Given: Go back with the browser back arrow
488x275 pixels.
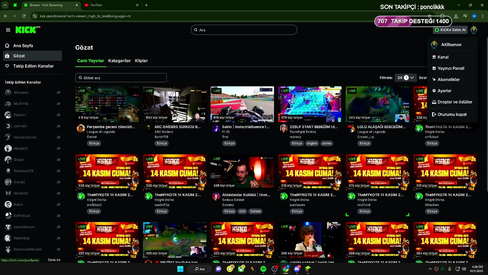Looking at the screenshot, I should pyautogui.click(x=5, y=16).
